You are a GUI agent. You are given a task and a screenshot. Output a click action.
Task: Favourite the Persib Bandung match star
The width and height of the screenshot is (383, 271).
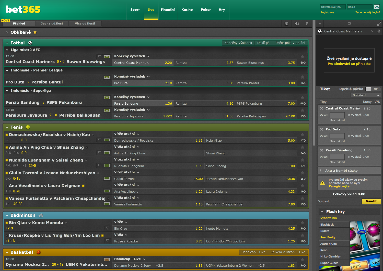(x=303, y=97)
